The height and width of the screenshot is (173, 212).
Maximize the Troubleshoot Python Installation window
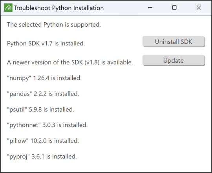(174, 8)
